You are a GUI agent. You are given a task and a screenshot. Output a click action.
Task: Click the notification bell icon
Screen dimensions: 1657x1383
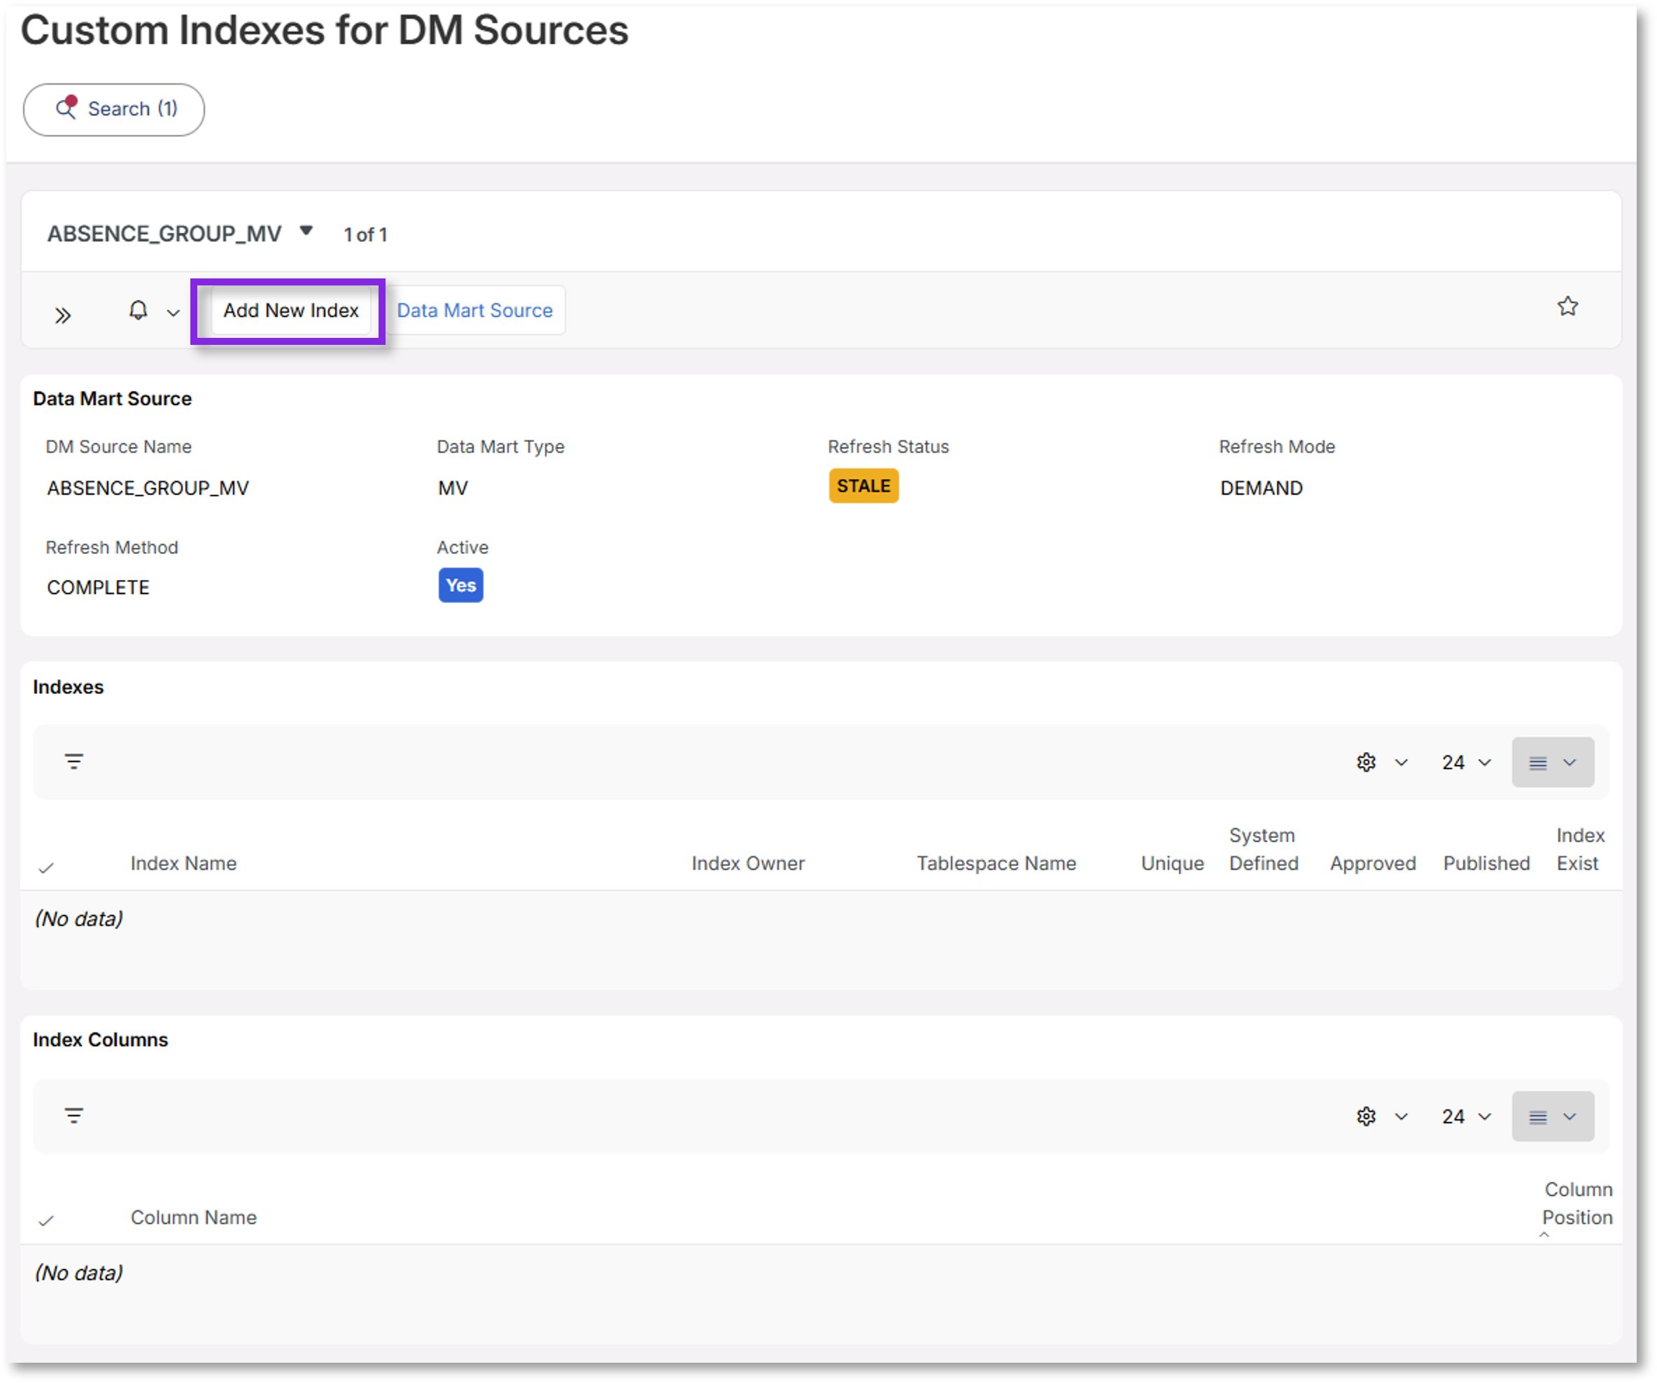click(138, 310)
